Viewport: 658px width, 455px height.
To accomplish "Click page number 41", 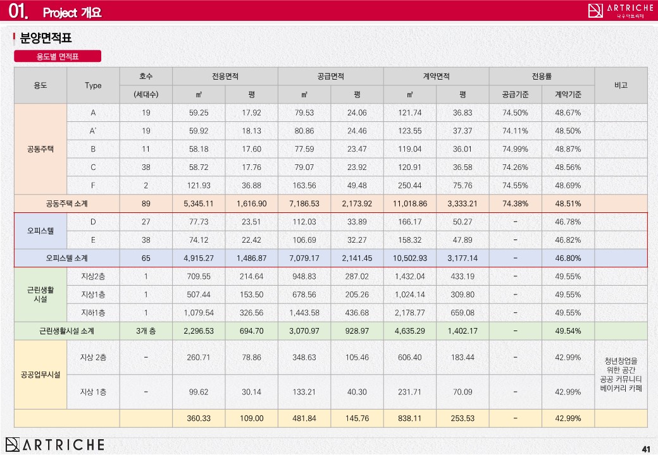I will [x=645, y=449].
